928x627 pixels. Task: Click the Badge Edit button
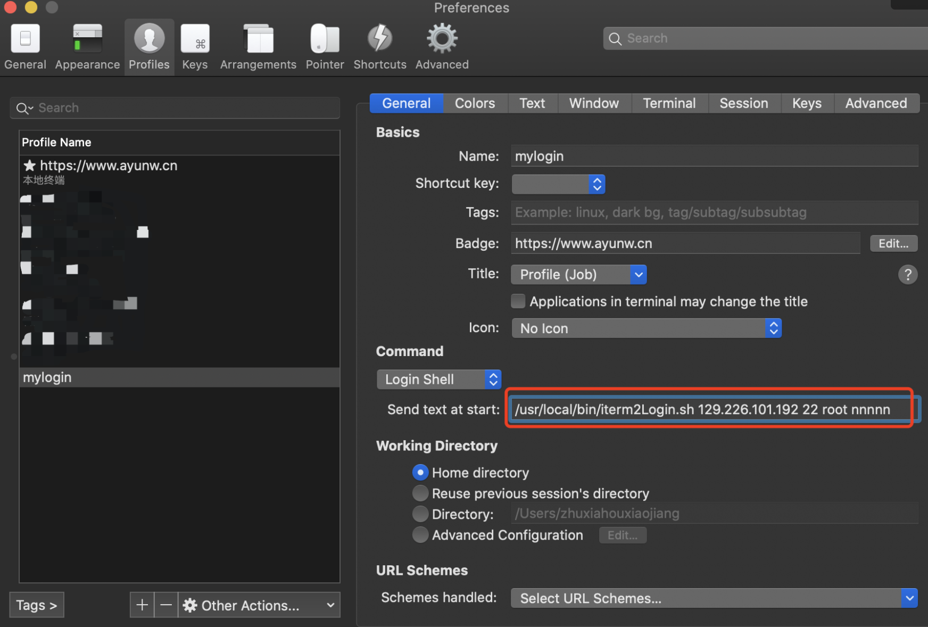point(893,244)
